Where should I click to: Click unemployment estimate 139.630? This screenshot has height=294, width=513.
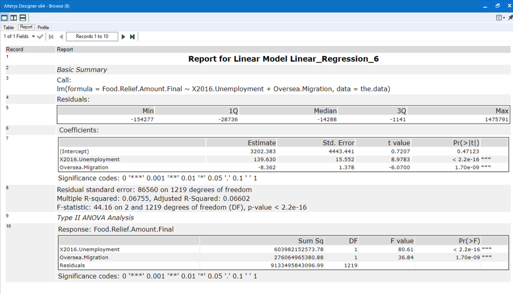coord(264,160)
